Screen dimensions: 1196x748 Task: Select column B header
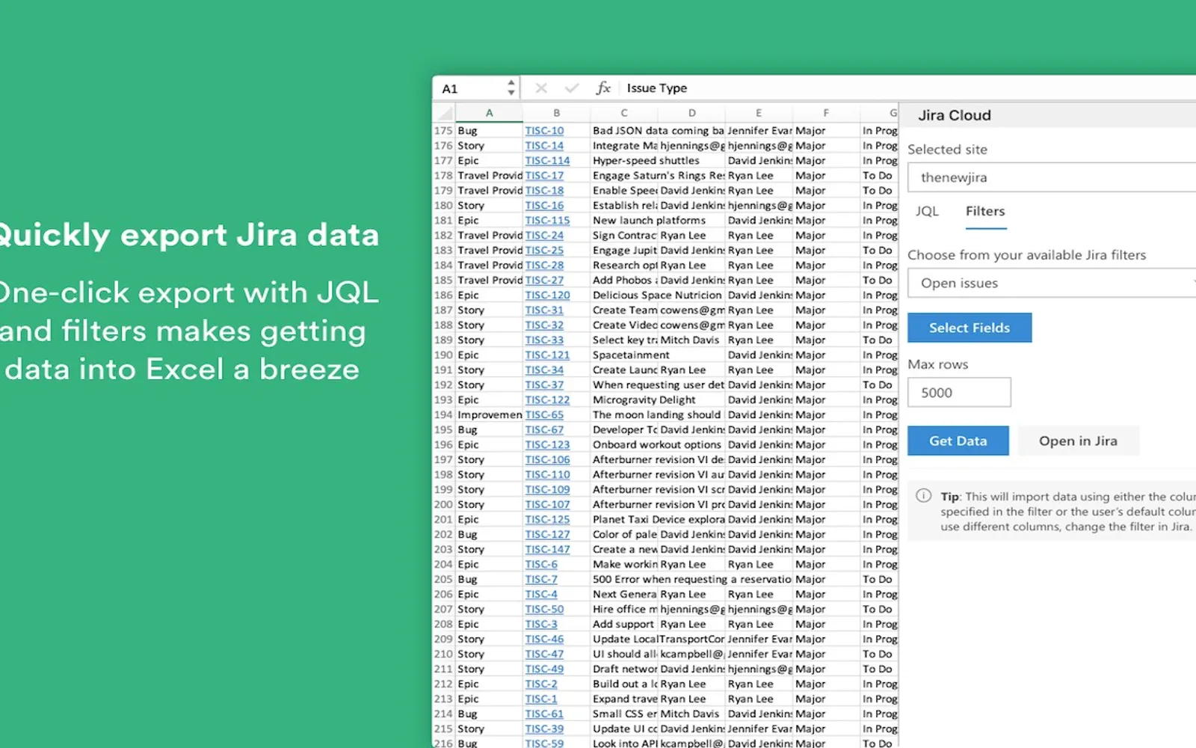(557, 113)
